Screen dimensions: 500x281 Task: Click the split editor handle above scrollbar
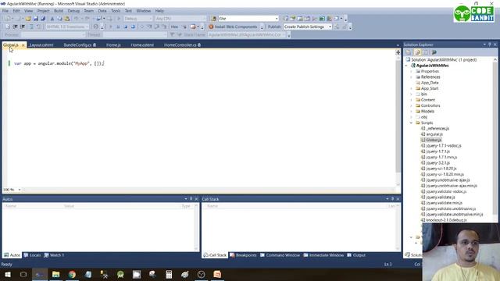pyautogui.click(x=398, y=52)
